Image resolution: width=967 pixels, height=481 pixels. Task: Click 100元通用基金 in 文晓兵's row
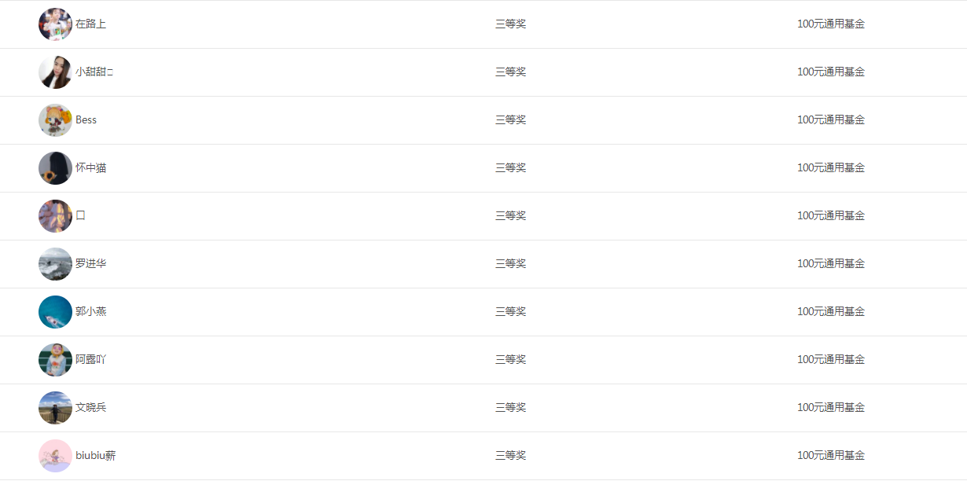click(831, 407)
